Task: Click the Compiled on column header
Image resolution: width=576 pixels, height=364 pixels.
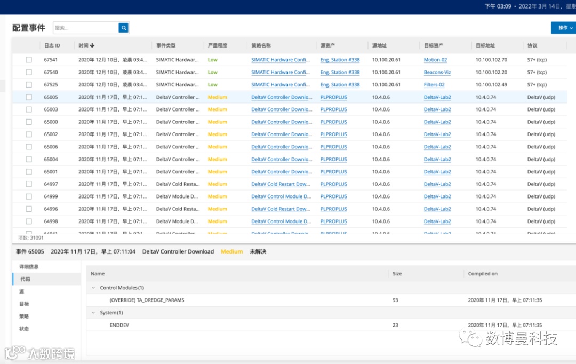Action: point(483,274)
